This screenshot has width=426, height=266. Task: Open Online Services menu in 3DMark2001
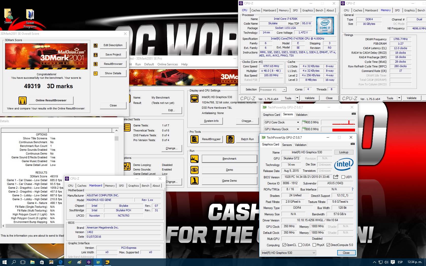(168, 64)
